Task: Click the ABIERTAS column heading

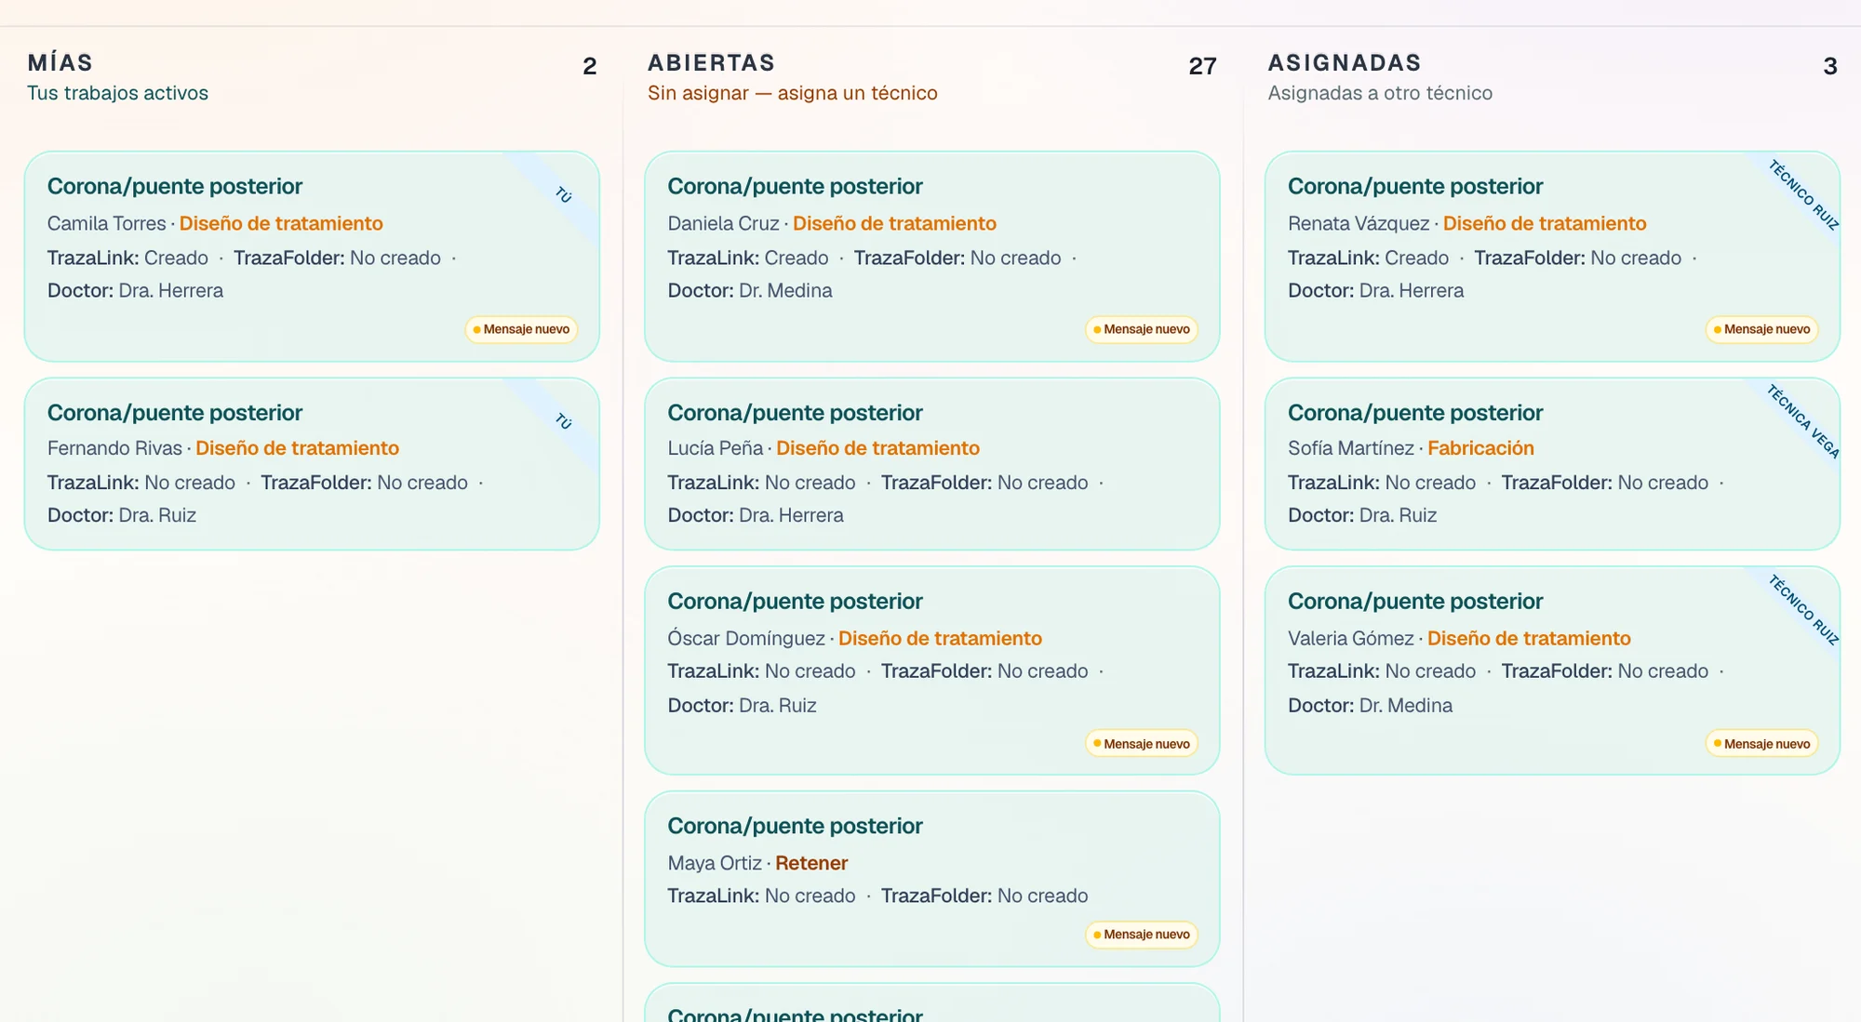Action: [712, 62]
